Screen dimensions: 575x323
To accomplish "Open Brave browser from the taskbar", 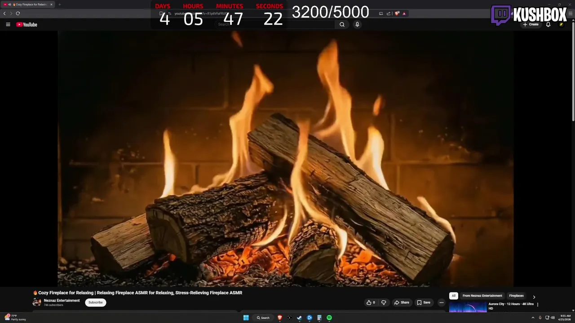I will (280, 318).
